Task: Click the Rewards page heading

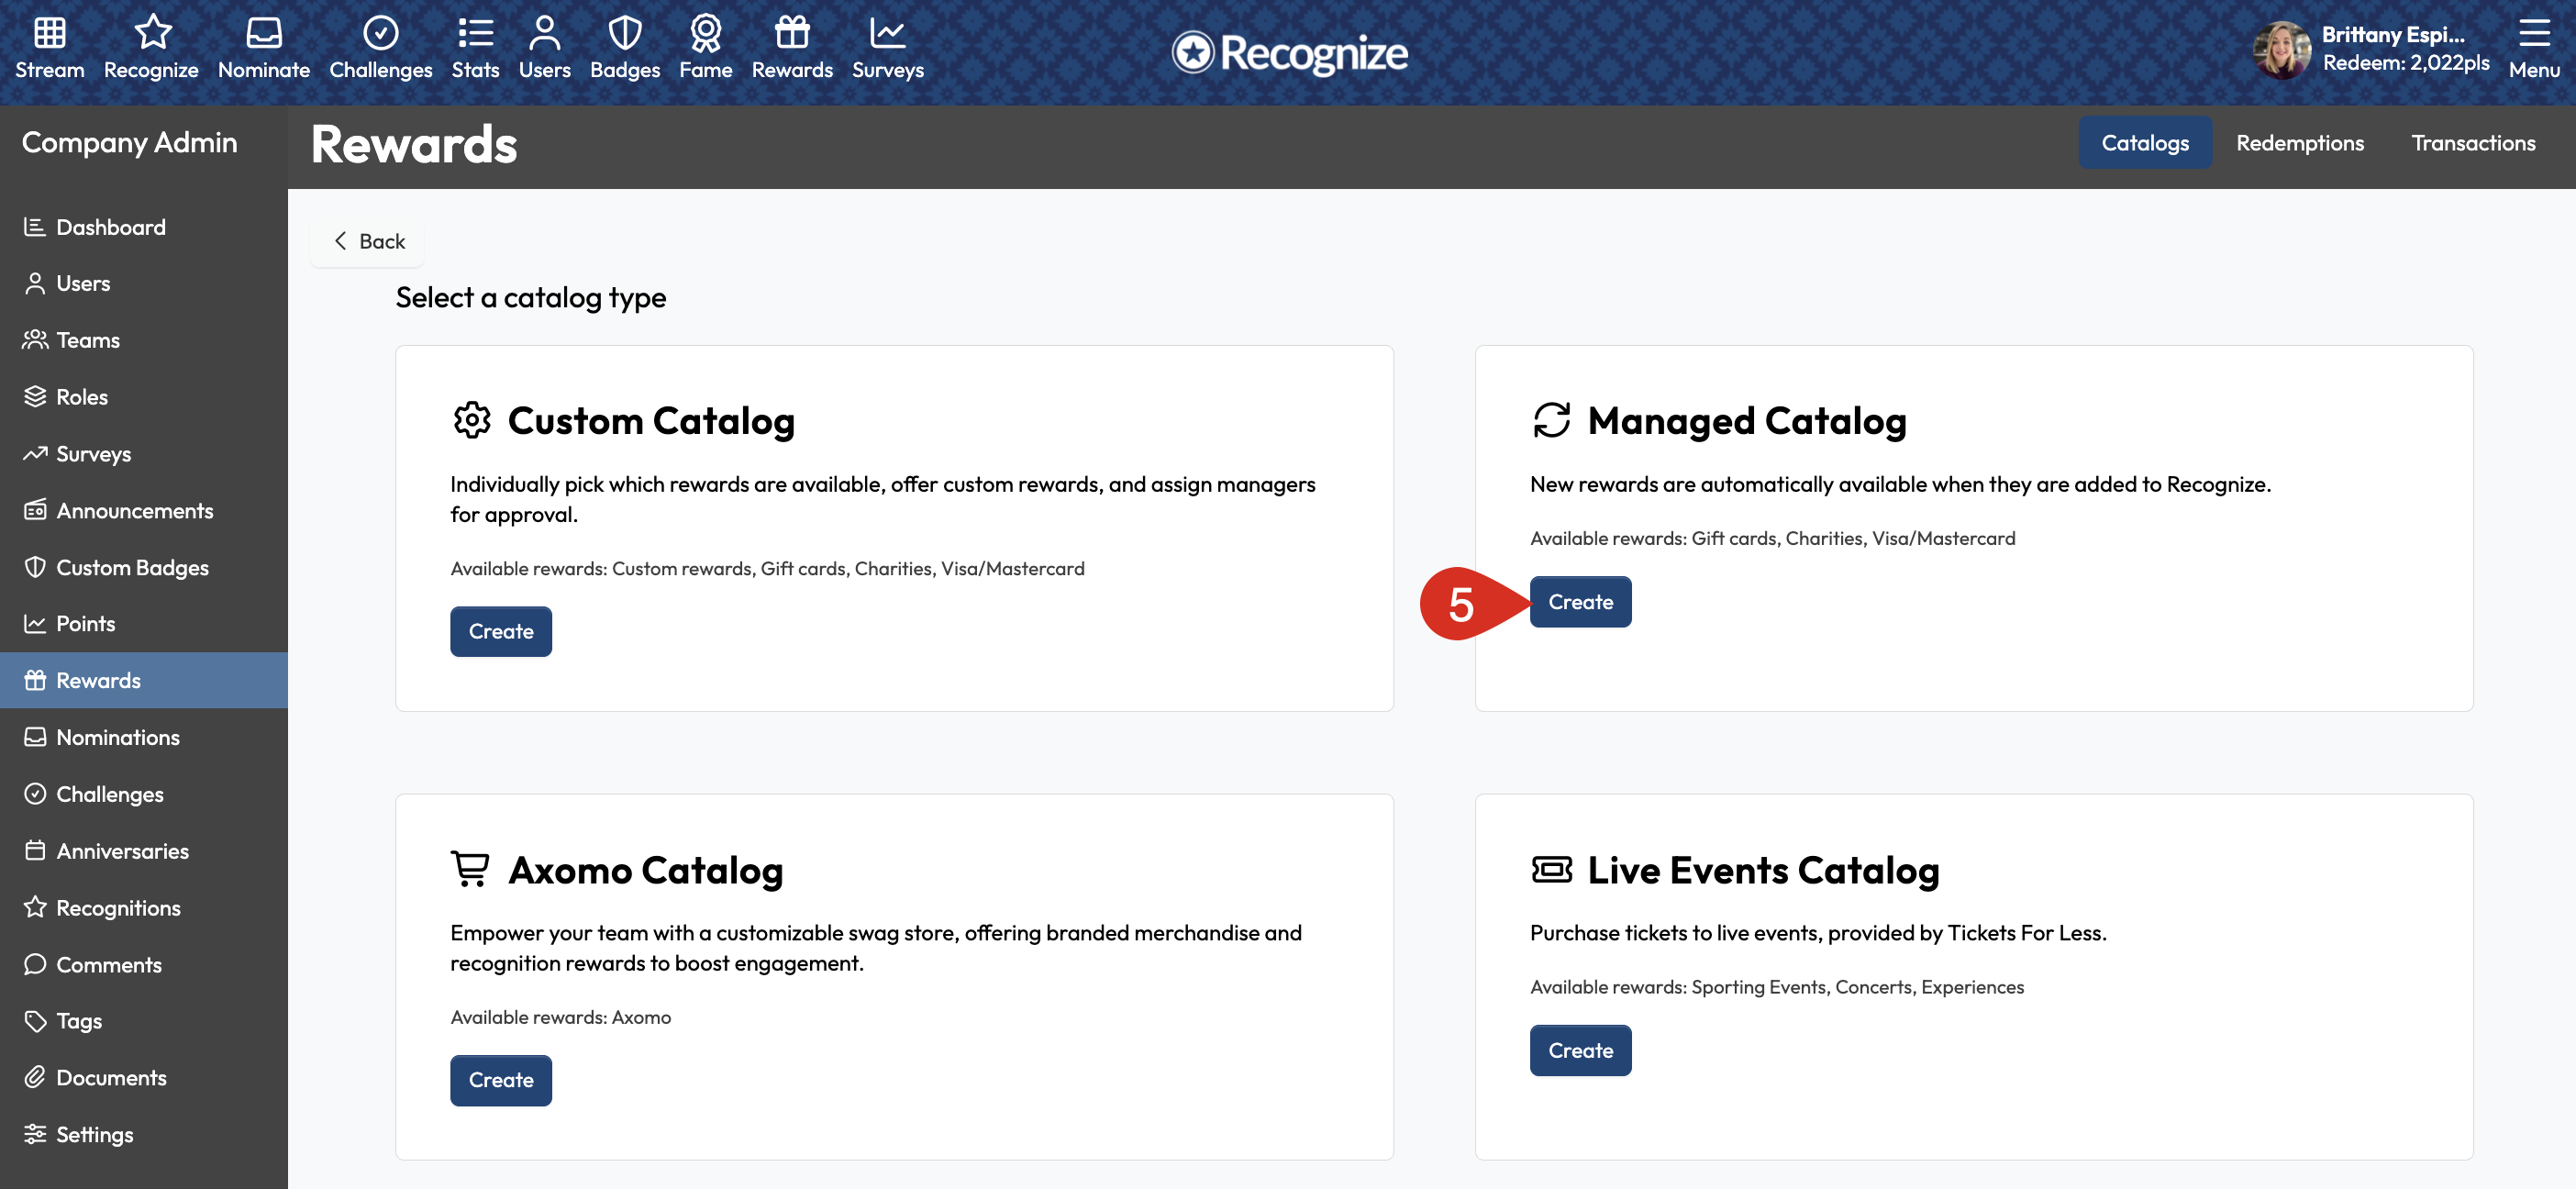Action: [414, 144]
